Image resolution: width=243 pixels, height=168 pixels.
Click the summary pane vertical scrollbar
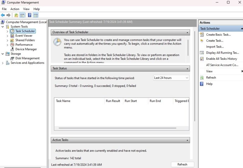(x=195, y=76)
